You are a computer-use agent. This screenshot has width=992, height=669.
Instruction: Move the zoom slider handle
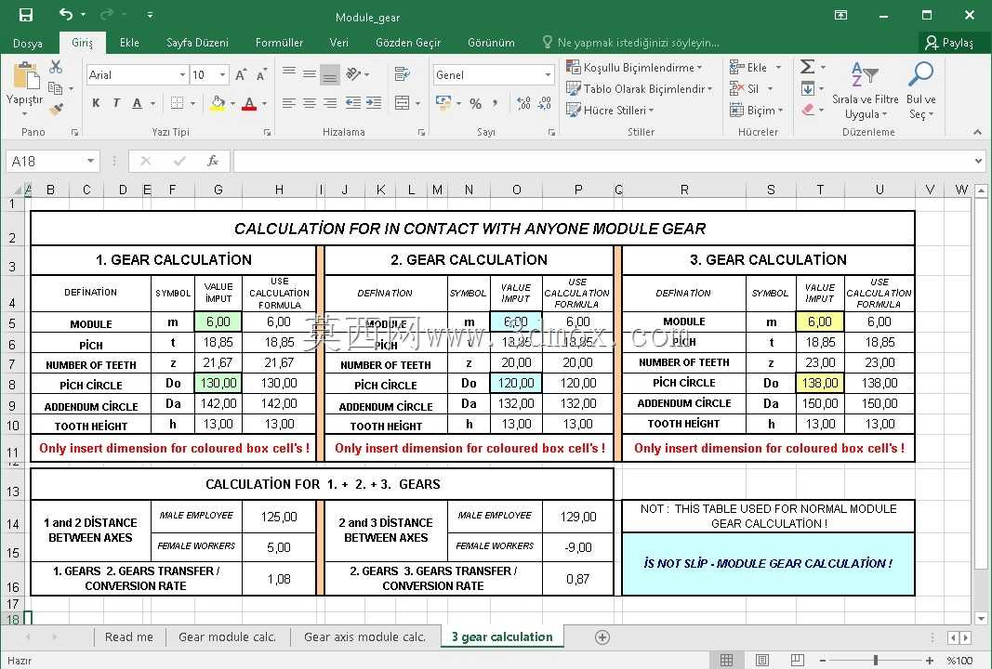click(876, 660)
